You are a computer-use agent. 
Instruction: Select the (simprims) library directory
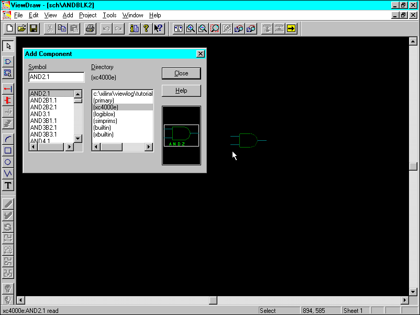pos(105,121)
